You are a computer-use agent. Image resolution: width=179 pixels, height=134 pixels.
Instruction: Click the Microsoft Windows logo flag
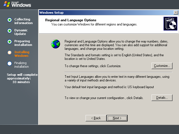(x=7, y=4)
